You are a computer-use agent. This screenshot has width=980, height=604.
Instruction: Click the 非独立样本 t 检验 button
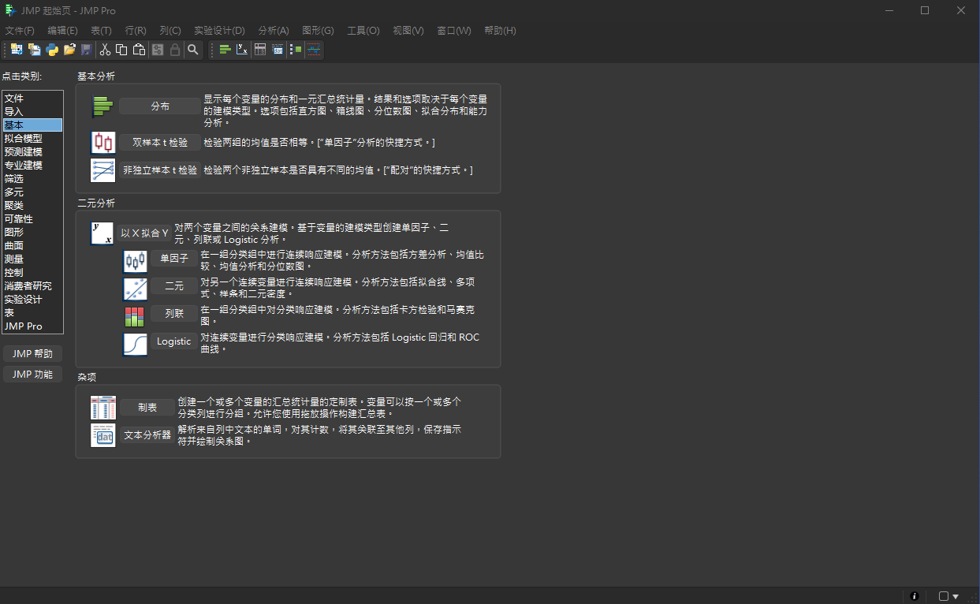click(x=160, y=170)
